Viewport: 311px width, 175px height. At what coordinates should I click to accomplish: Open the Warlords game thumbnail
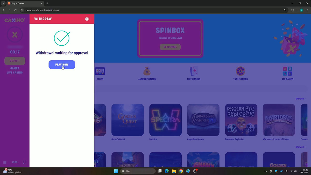tap(279, 120)
